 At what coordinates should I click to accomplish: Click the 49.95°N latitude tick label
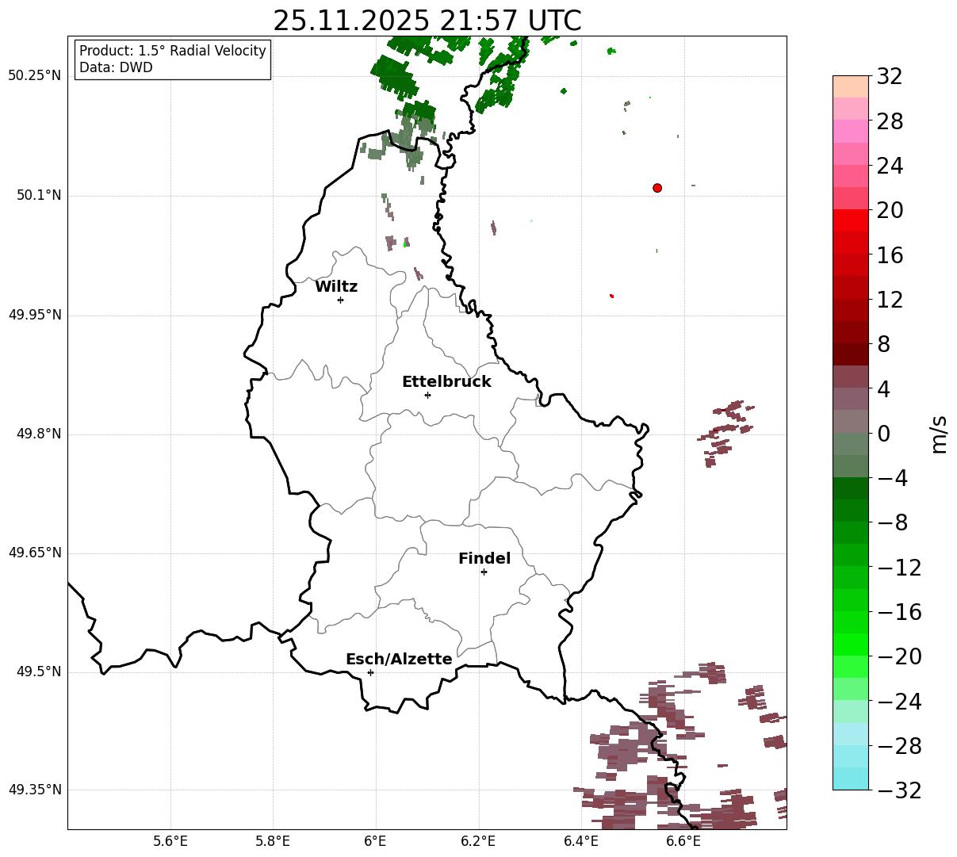(35, 315)
